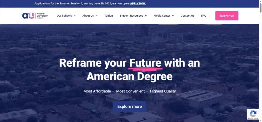Go to Contact Us
The image size is (262, 122).
point(188,16)
